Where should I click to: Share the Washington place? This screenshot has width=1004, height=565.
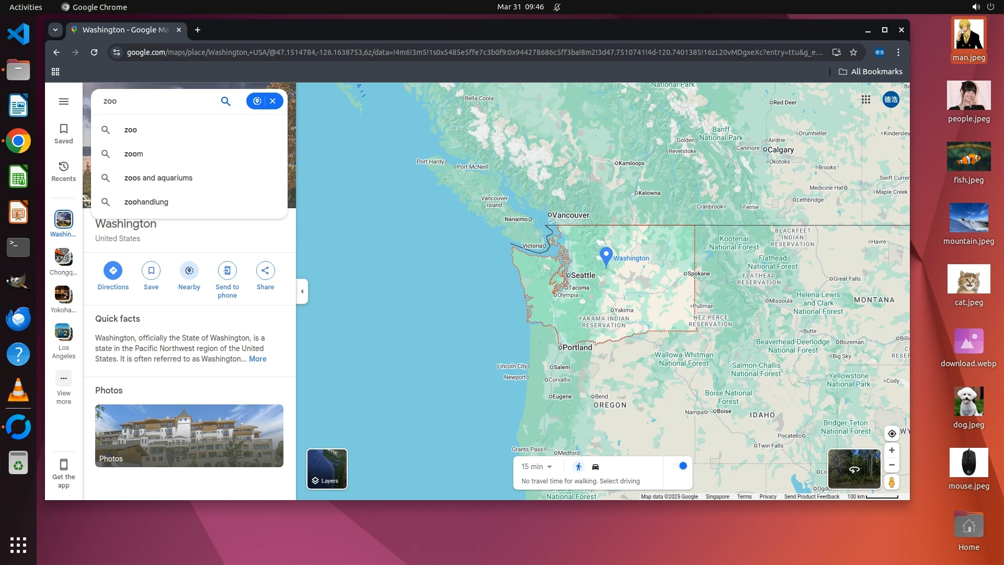[x=265, y=270]
